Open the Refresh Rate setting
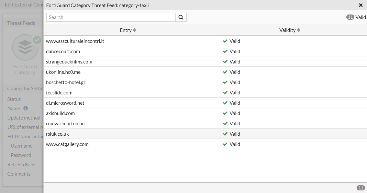This screenshot has height=193, width=367. (x=21, y=164)
